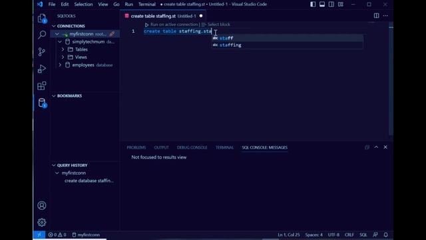Screen dimensions: 426x240
Task: Click the SQL language mode indicator
Action: click(x=363, y=235)
